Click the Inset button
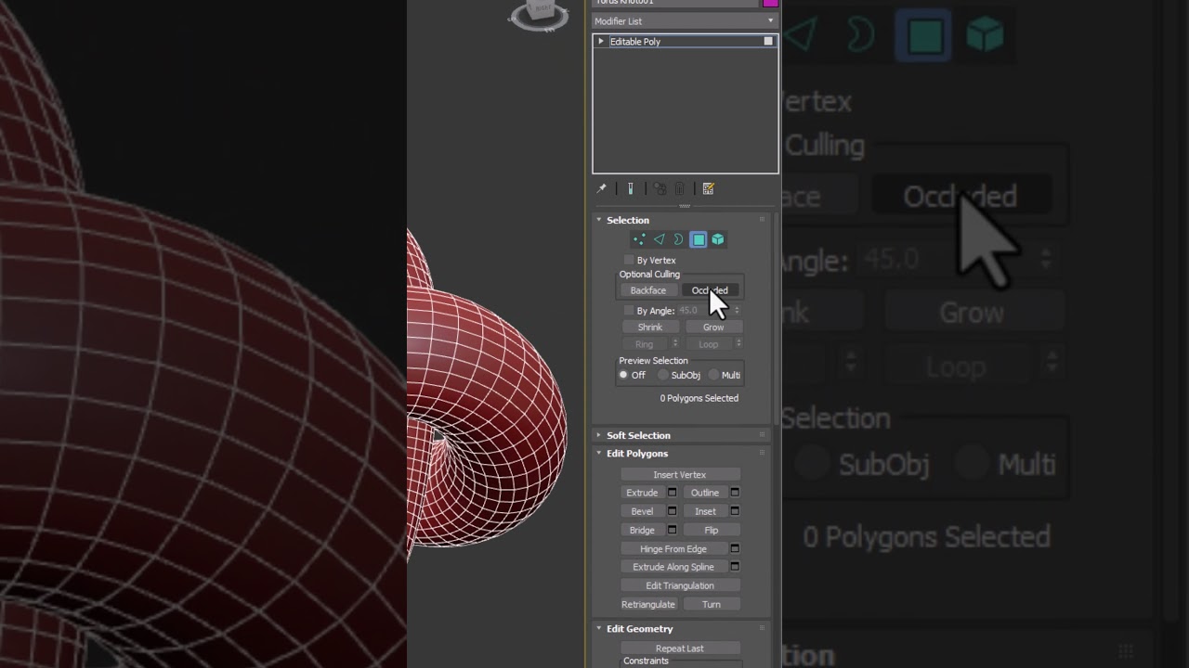This screenshot has width=1189, height=668. pyautogui.click(x=705, y=511)
